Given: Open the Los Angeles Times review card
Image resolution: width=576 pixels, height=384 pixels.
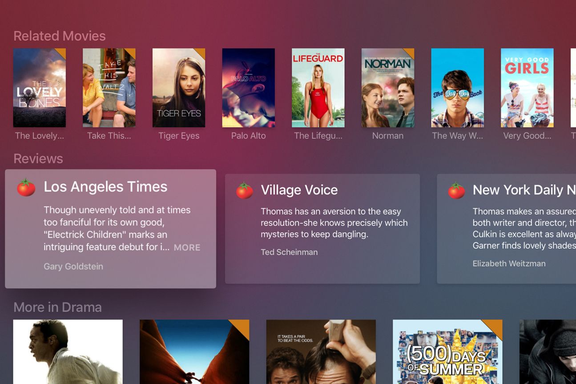Looking at the screenshot, I should point(110,229).
